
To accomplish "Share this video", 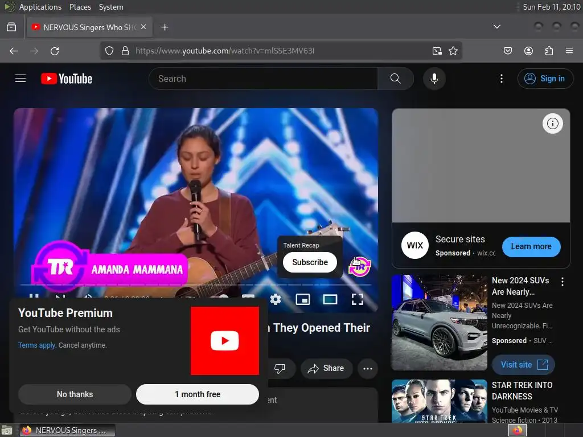I will [x=326, y=368].
